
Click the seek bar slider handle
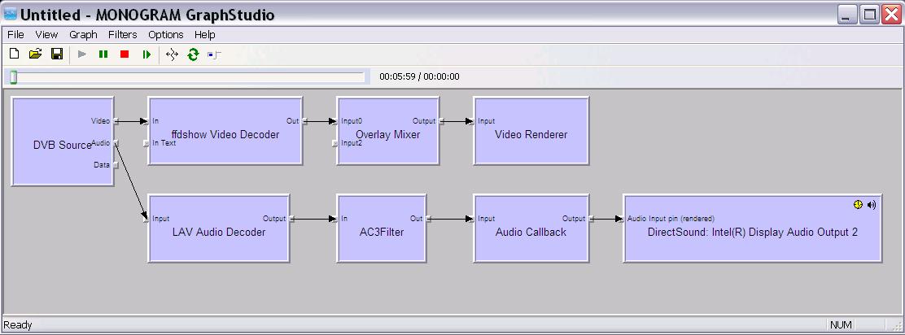pyautogui.click(x=14, y=77)
